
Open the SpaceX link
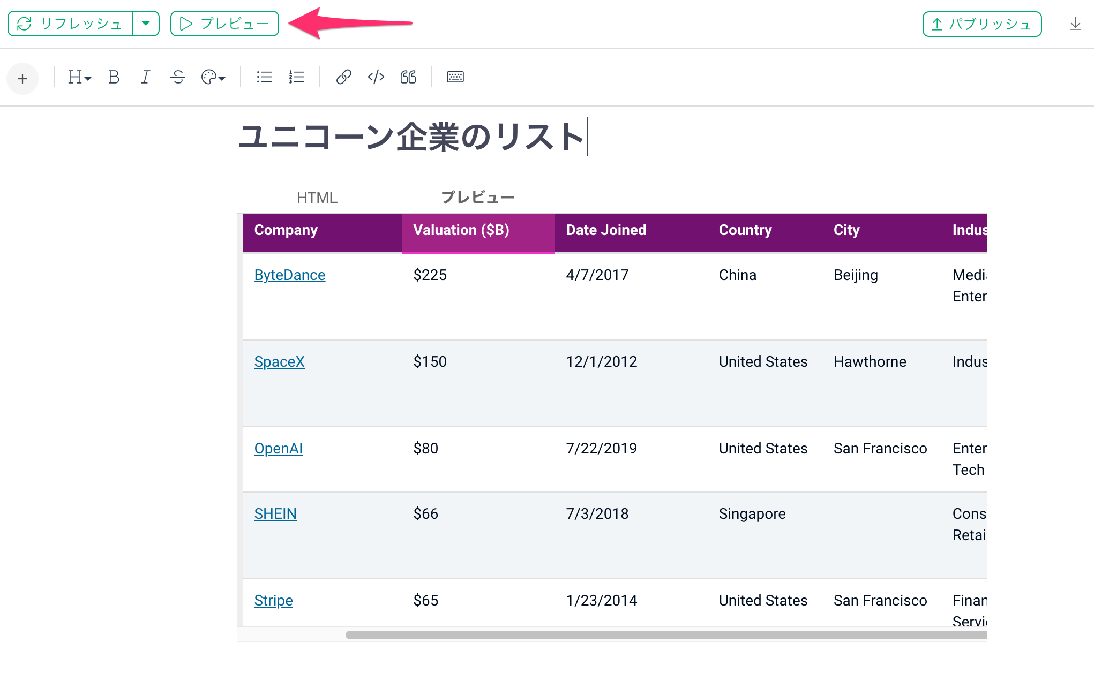coord(279,362)
